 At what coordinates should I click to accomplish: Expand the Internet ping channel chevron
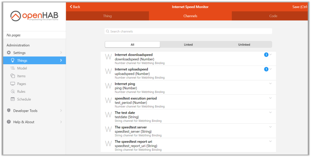(x=271, y=84)
